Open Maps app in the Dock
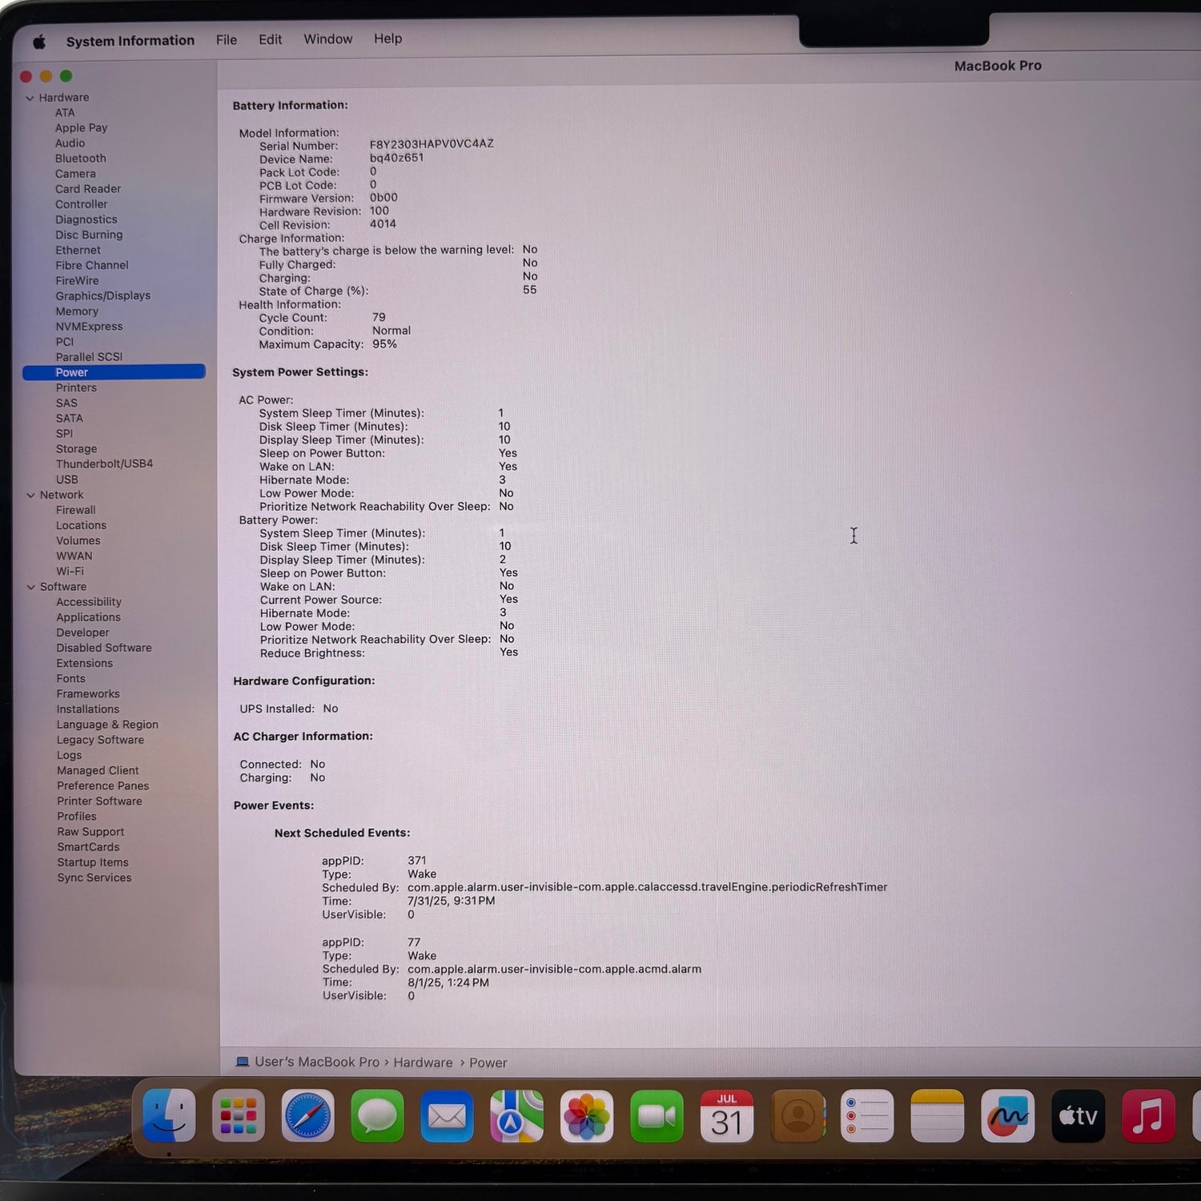The height and width of the screenshot is (1201, 1201). pyautogui.click(x=517, y=1115)
